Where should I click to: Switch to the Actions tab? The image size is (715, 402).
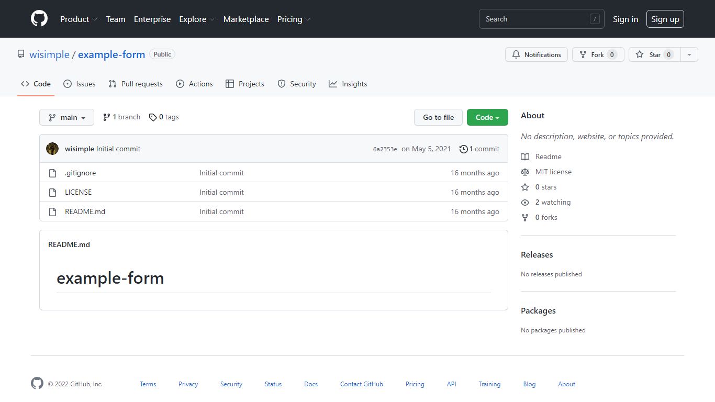194,84
